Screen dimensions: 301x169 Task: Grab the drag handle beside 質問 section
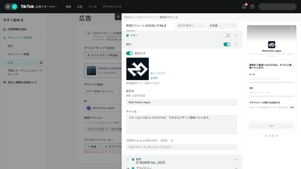pyautogui.click(x=128, y=159)
